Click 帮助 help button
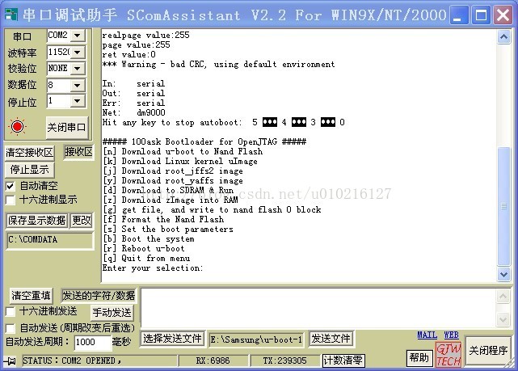This screenshot has height=371, width=518. [419, 357]
